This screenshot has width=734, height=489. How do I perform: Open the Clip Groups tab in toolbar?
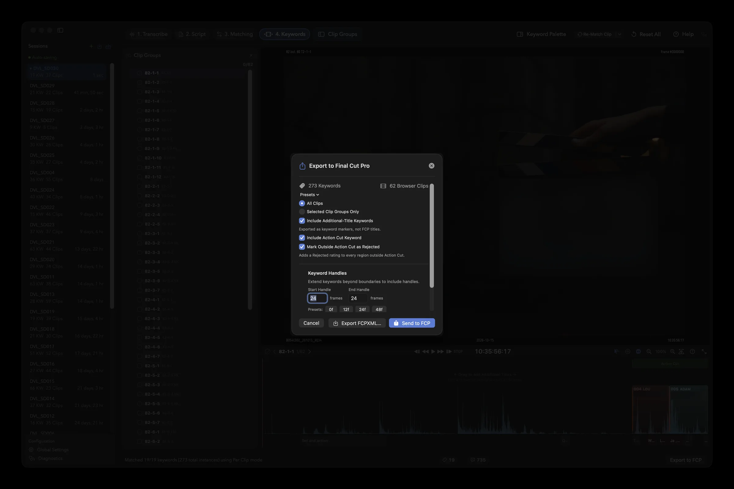point(338,34)
